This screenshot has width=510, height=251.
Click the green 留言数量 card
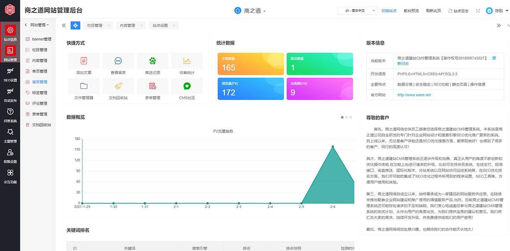(x=320, y=64)
